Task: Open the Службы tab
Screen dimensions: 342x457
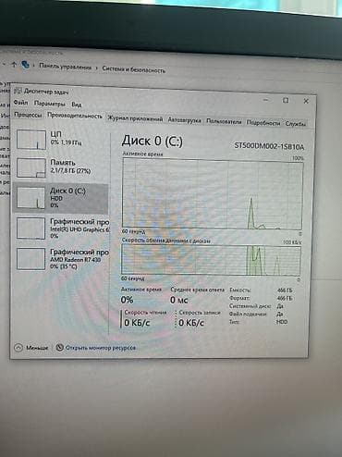Action: click(295, 124)
